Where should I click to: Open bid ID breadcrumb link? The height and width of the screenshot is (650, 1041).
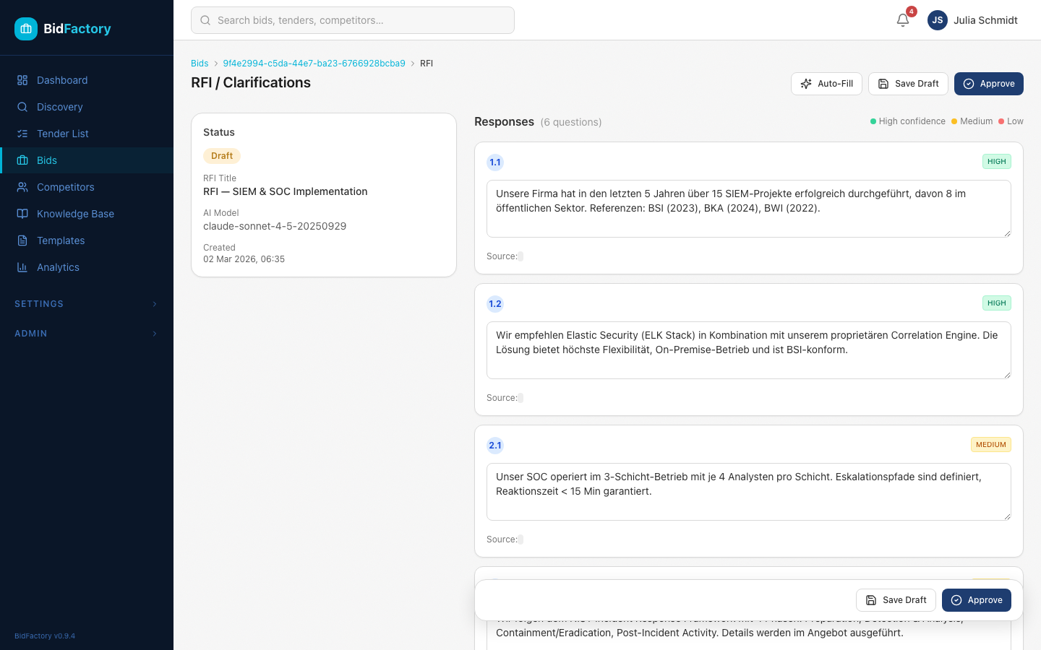pyautogui.click(x=314, y=64)
